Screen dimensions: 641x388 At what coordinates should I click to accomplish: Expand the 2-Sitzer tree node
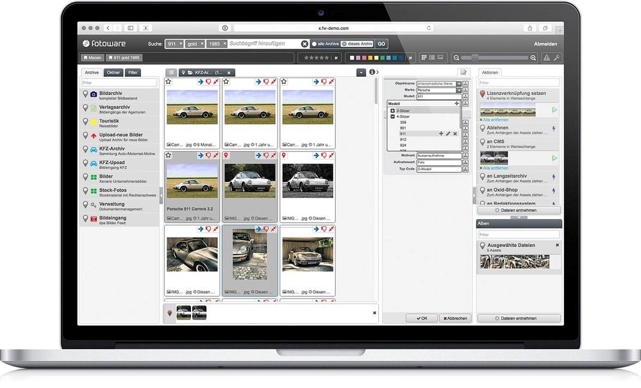(392, 111)
